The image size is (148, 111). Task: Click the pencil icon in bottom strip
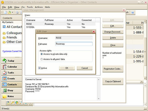pyautogui.click(x=21, y=103)
